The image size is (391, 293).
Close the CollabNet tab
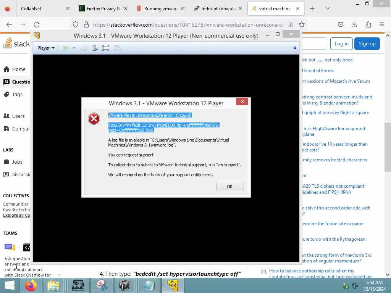coord(68,9)
